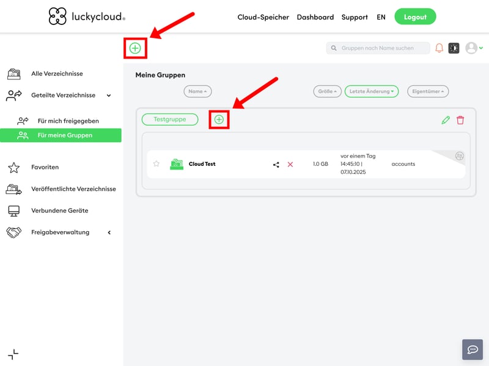Share the Cloud Test library
The width and height of the screenshot is (489, 366).
[x=276, y=165]
